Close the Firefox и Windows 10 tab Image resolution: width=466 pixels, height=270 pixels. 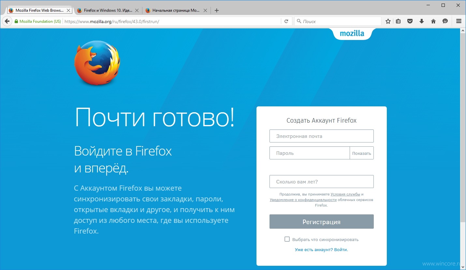tap(137, 10)
